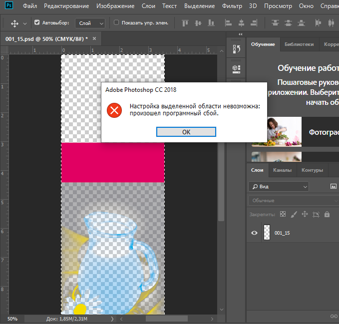Click lock transparent pixels icon
The image size is (339, 324).
(283, 214)
